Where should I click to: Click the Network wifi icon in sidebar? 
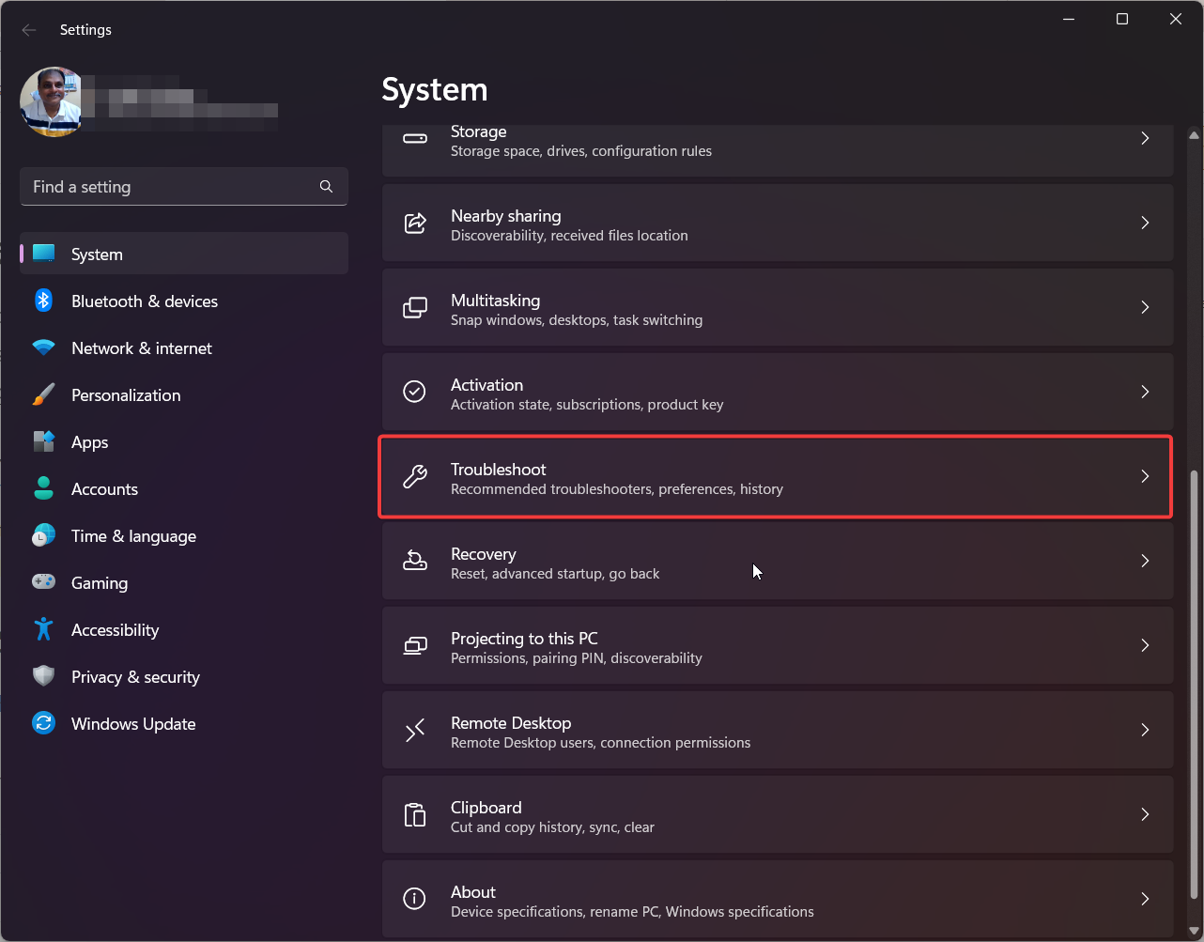(44, 347)
